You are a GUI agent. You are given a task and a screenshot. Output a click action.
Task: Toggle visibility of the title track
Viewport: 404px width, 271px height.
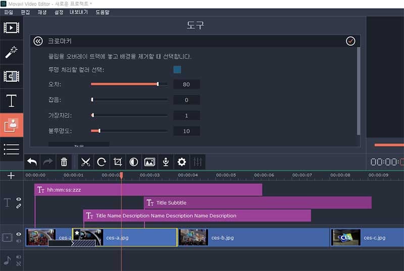click(x=19, y=199)
